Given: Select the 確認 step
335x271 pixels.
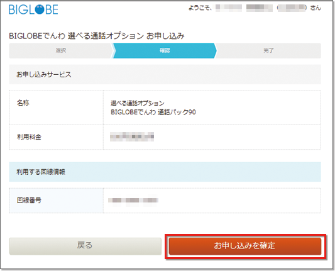Looking at the screenshot, I should (x=165, y=51).
